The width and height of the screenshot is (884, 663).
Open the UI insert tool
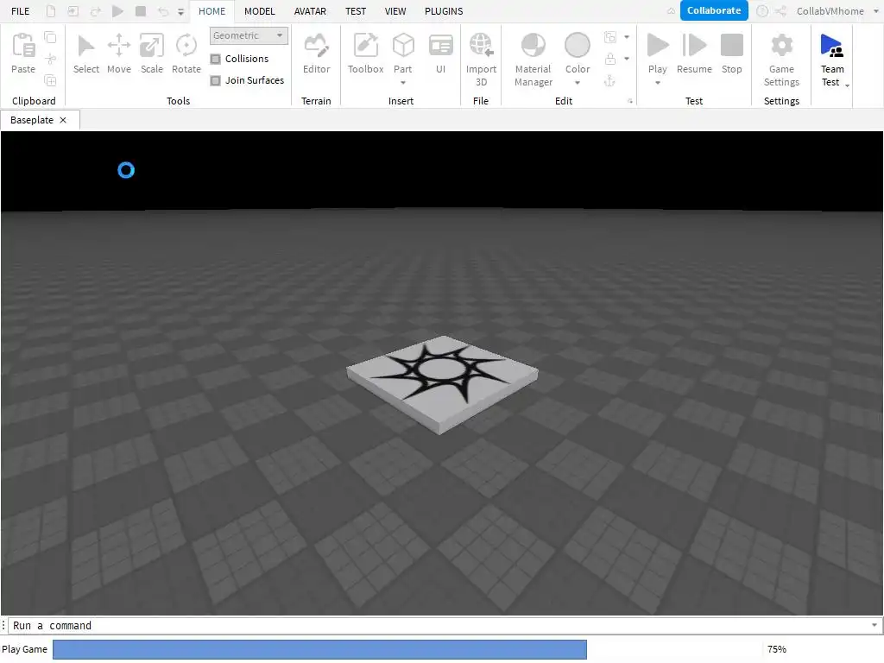pyautogui.click(x=440, y=53)
